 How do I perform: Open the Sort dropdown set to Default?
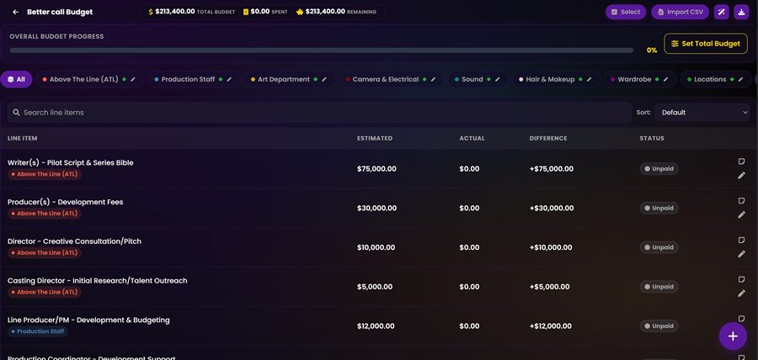[702, 113]
